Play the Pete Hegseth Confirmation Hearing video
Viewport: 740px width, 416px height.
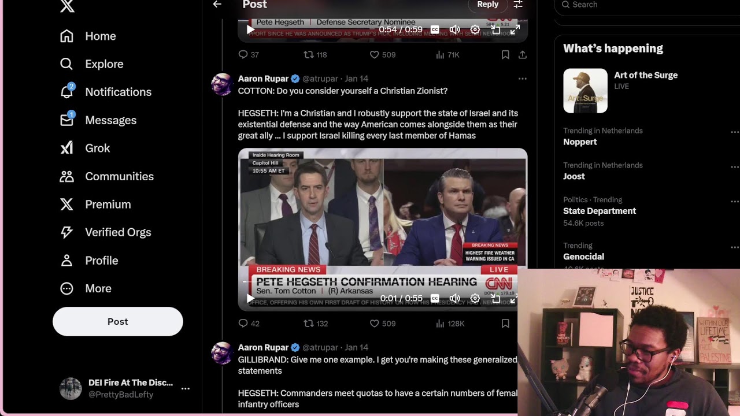(x=250, y=299)
